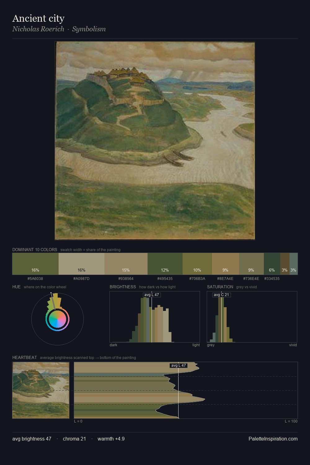Click the color hue wheel
The width and height of the screenshot is (310, 465).
tap(57, 319)
